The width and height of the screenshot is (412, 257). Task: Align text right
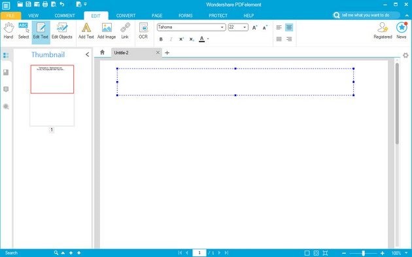[x=289, y=39]
